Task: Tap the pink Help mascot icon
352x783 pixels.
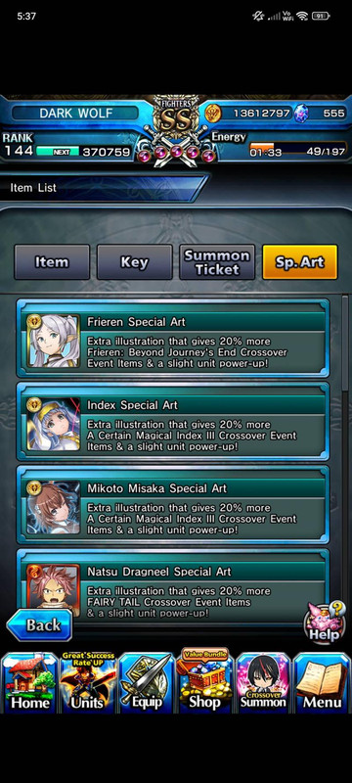Action: [x=324, y=622]
